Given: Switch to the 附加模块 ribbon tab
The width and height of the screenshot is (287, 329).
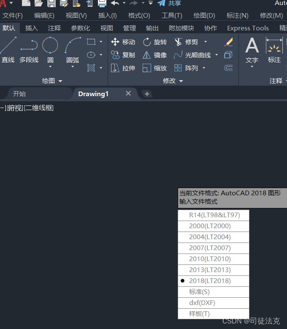Looking at the screenshot, I should coord(181,28).
